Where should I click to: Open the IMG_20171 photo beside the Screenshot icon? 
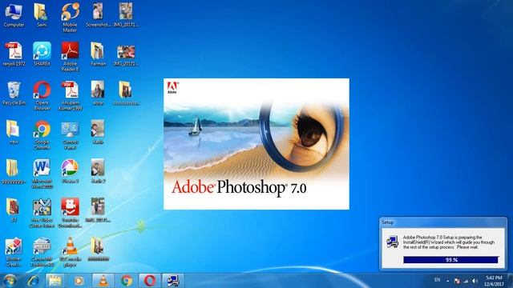[x=126, y=15]
